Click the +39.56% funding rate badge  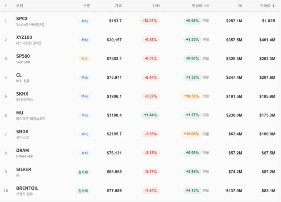point(191,96)
